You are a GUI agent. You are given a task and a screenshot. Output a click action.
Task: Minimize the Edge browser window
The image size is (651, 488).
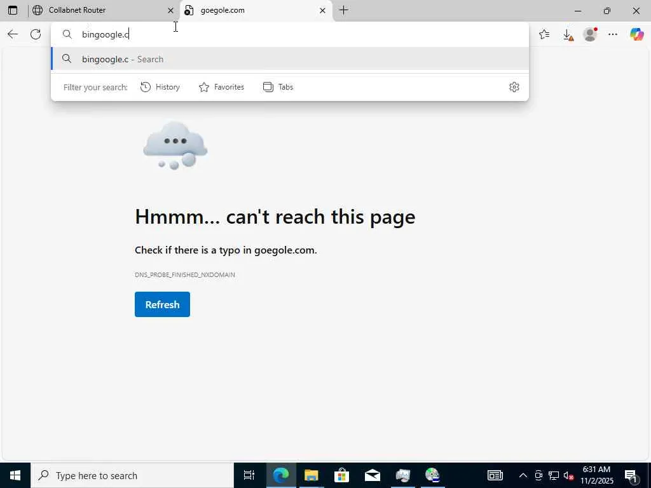click(578, 10)
